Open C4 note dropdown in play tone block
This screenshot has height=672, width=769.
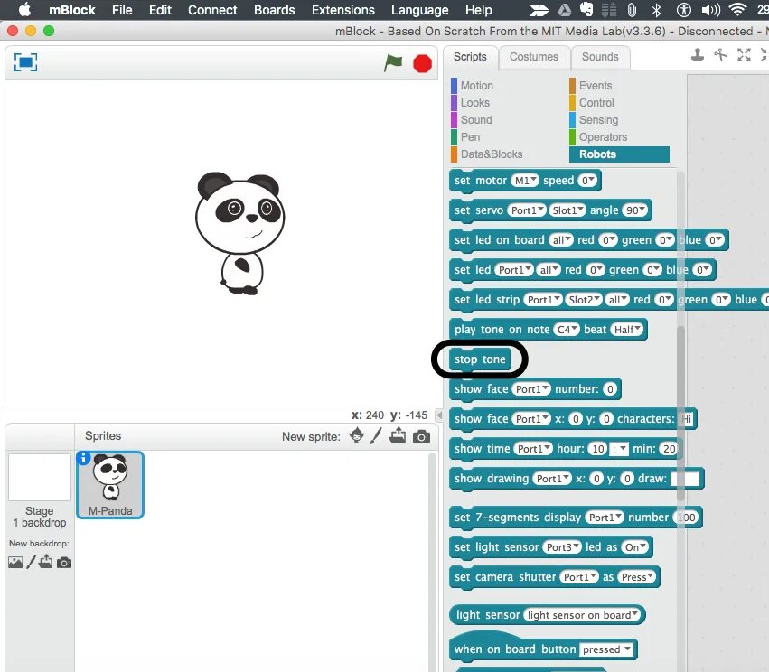[x=567, y=330]
